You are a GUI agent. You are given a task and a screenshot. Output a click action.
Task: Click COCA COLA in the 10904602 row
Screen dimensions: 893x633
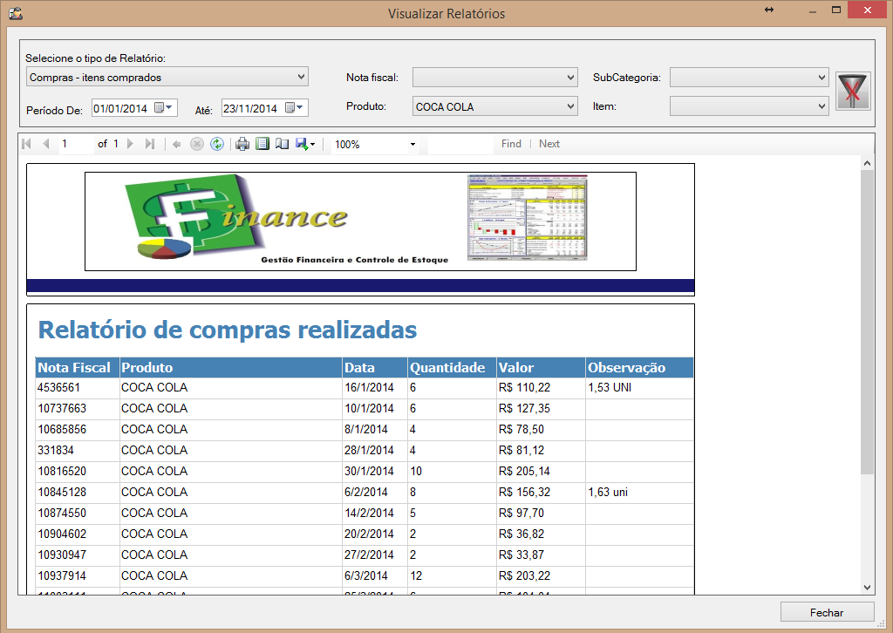[x=154, y=534]
